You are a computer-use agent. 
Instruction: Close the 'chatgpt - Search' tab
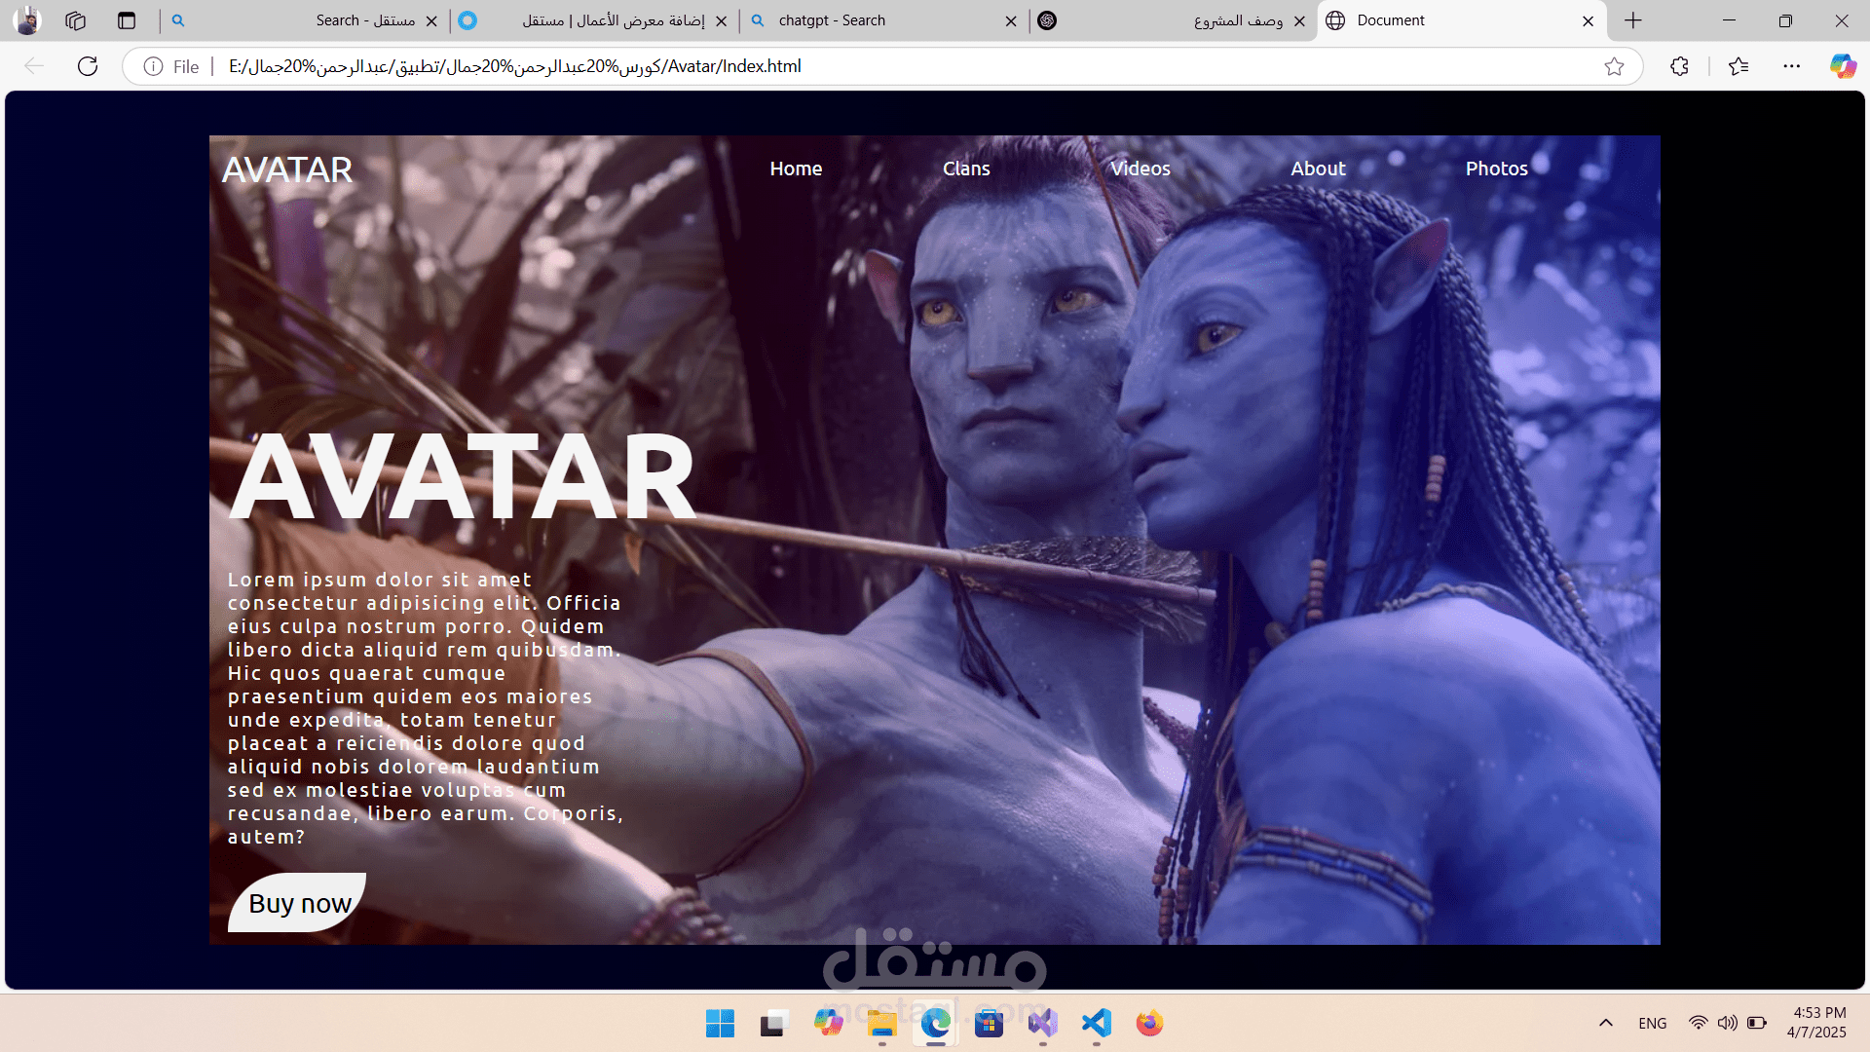[x=1011, y=20]
